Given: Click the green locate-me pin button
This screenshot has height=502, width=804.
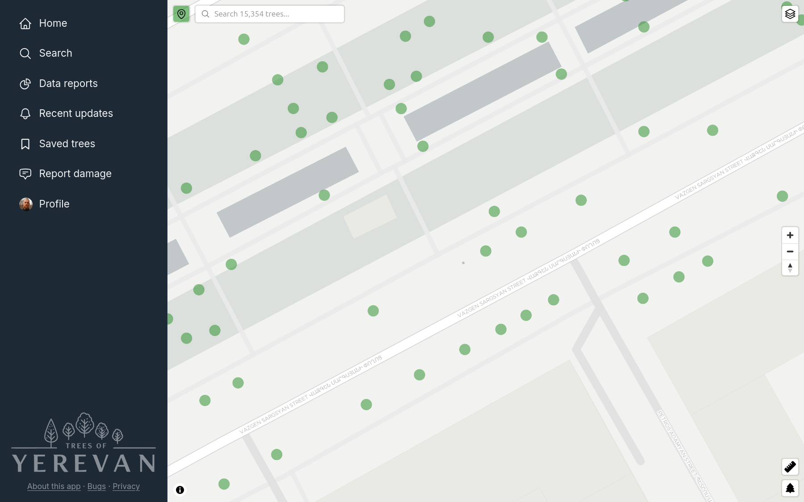Looking at the screenshot, I should point(181,14).
